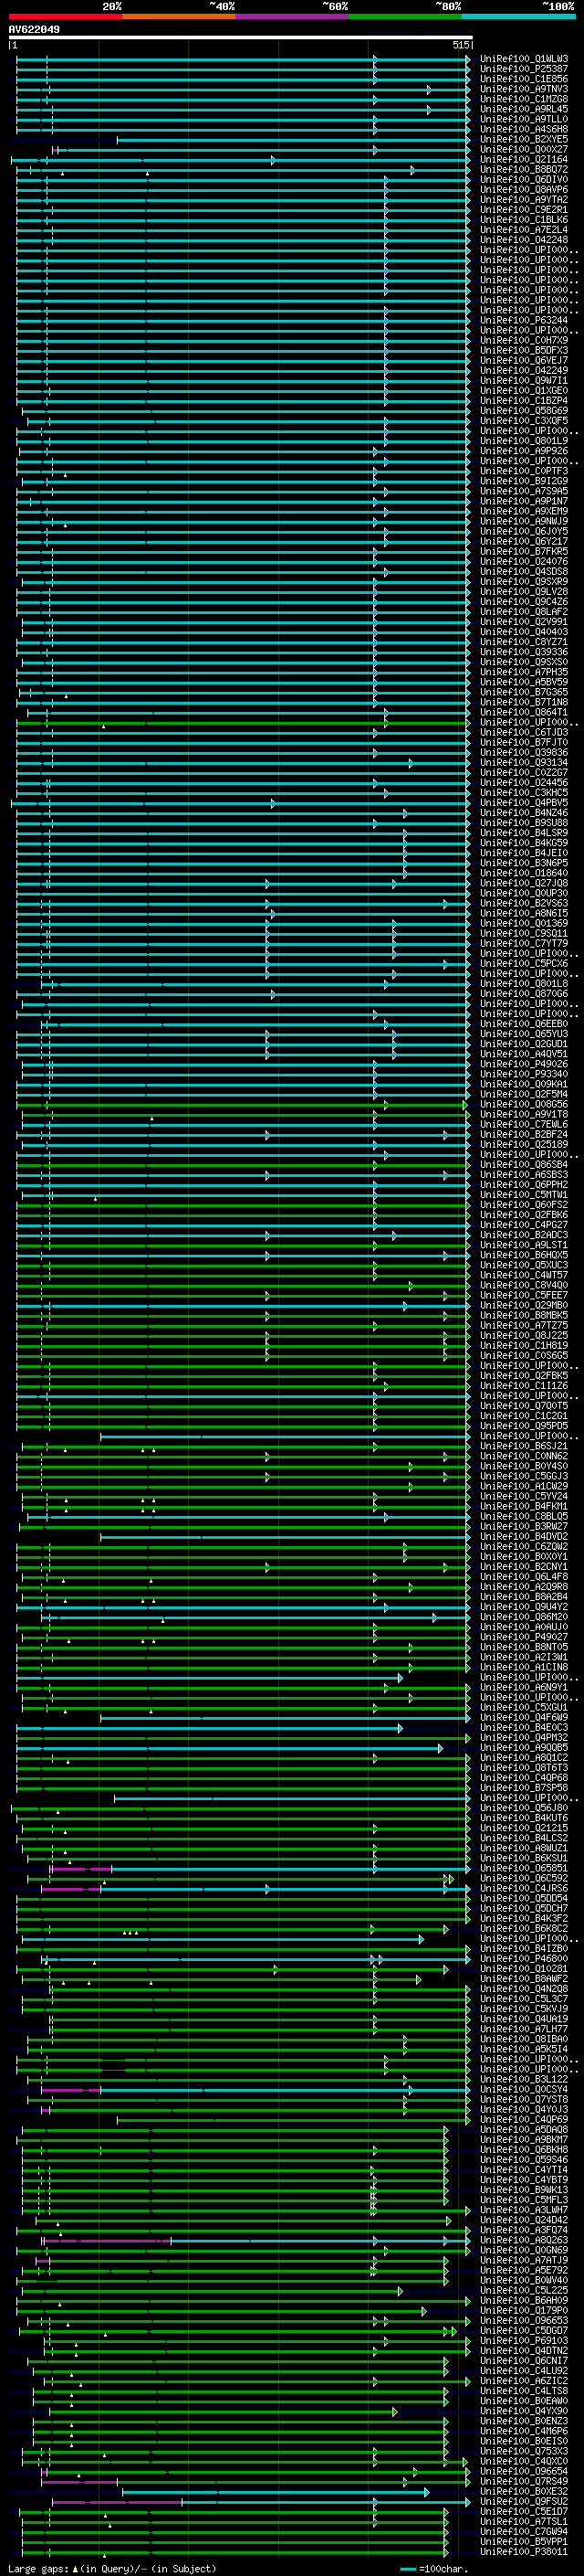
Task: Click hit label UniRef100_C0H7X9
Action: (x=524, y=340)
